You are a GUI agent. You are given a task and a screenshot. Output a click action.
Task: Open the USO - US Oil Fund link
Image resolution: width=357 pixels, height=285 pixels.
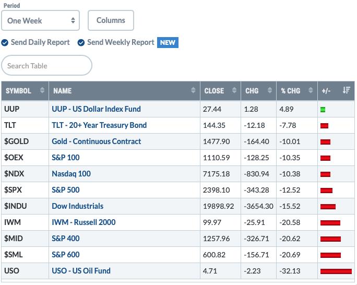(81, 271)
